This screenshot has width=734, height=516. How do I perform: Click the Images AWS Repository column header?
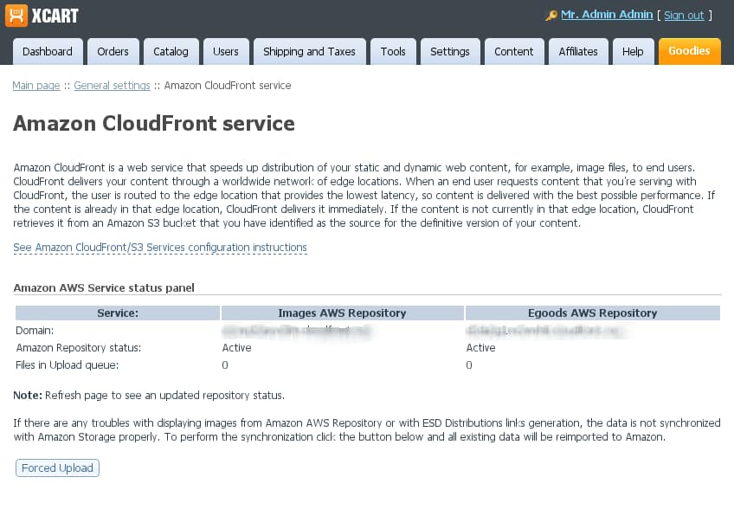coord(342,313)
